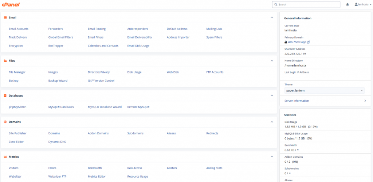This screenshot has height=182, width=373.
Task: Open Raw Access
Action: tap(135, 168)
